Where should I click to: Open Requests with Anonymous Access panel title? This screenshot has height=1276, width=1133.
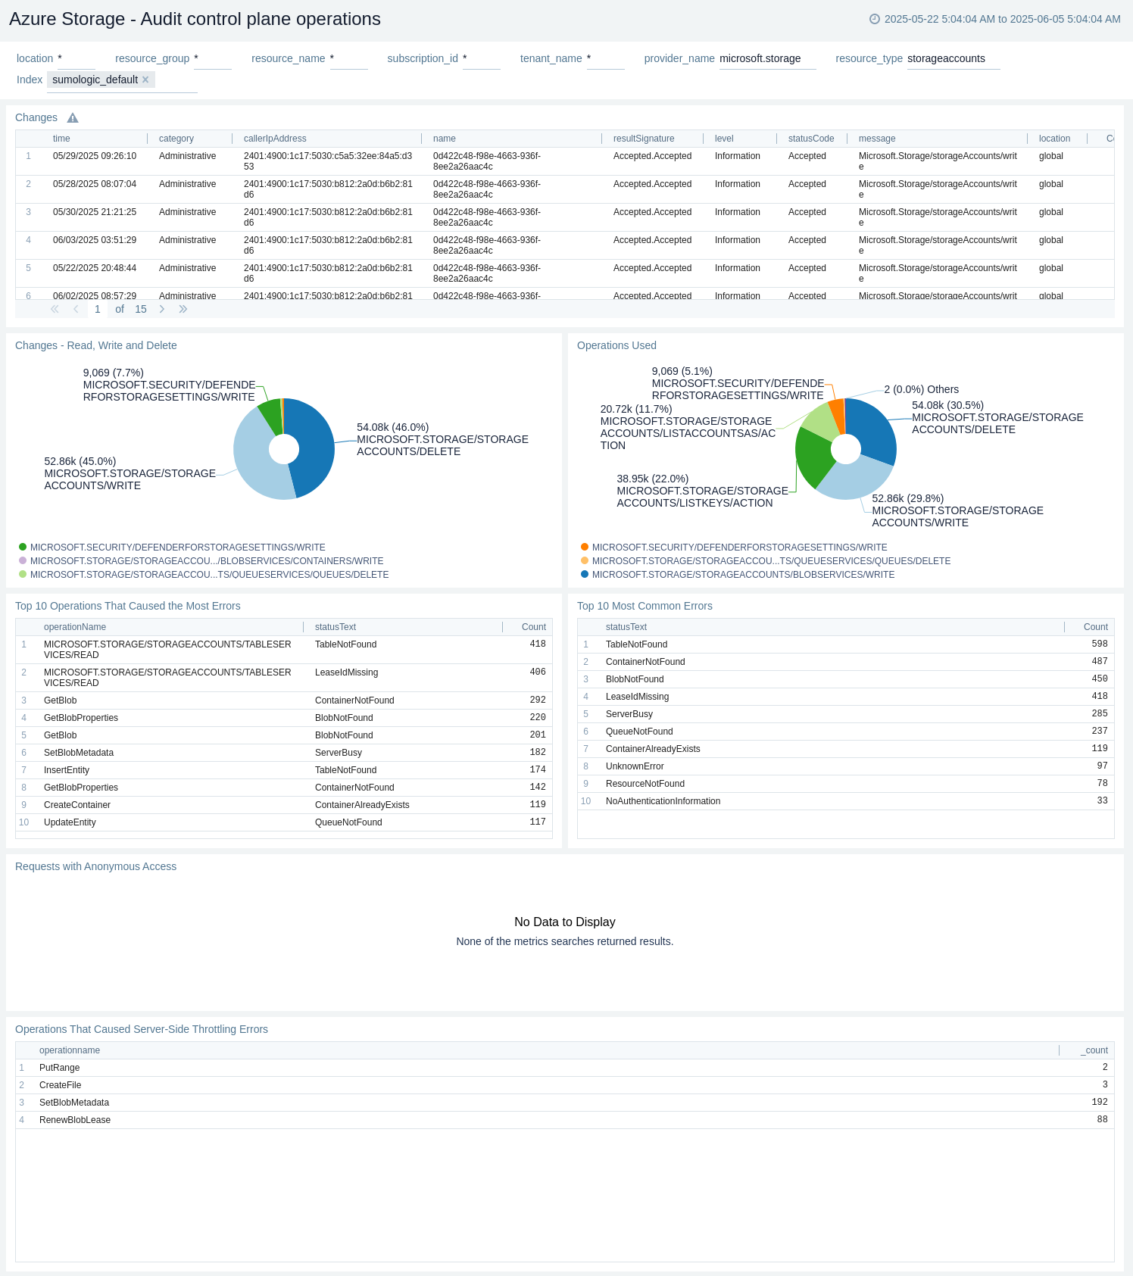pyautogui.click(x=95, y=866)
